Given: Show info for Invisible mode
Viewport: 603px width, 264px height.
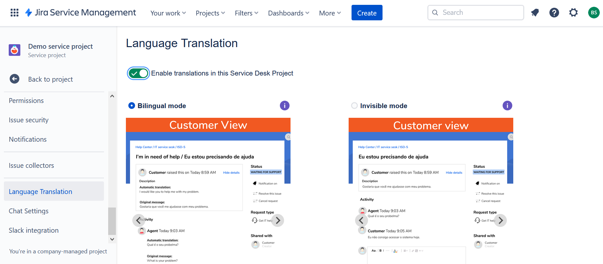Looking at the screenshot, I should tap(507, 106).
